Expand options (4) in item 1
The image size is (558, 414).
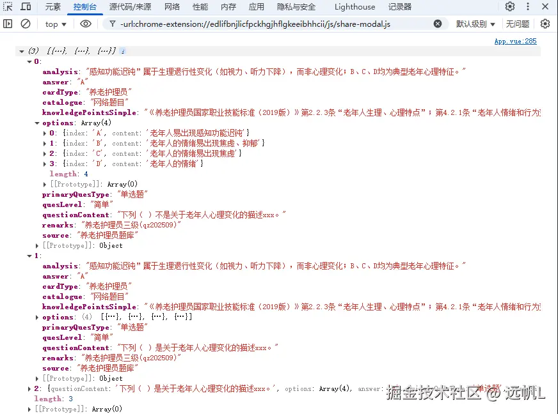(x=37, y=318)
